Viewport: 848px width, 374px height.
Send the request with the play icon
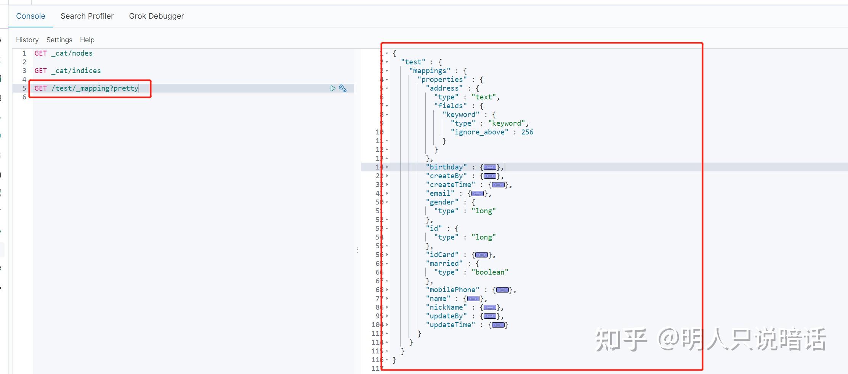click(x=333, y=88)
